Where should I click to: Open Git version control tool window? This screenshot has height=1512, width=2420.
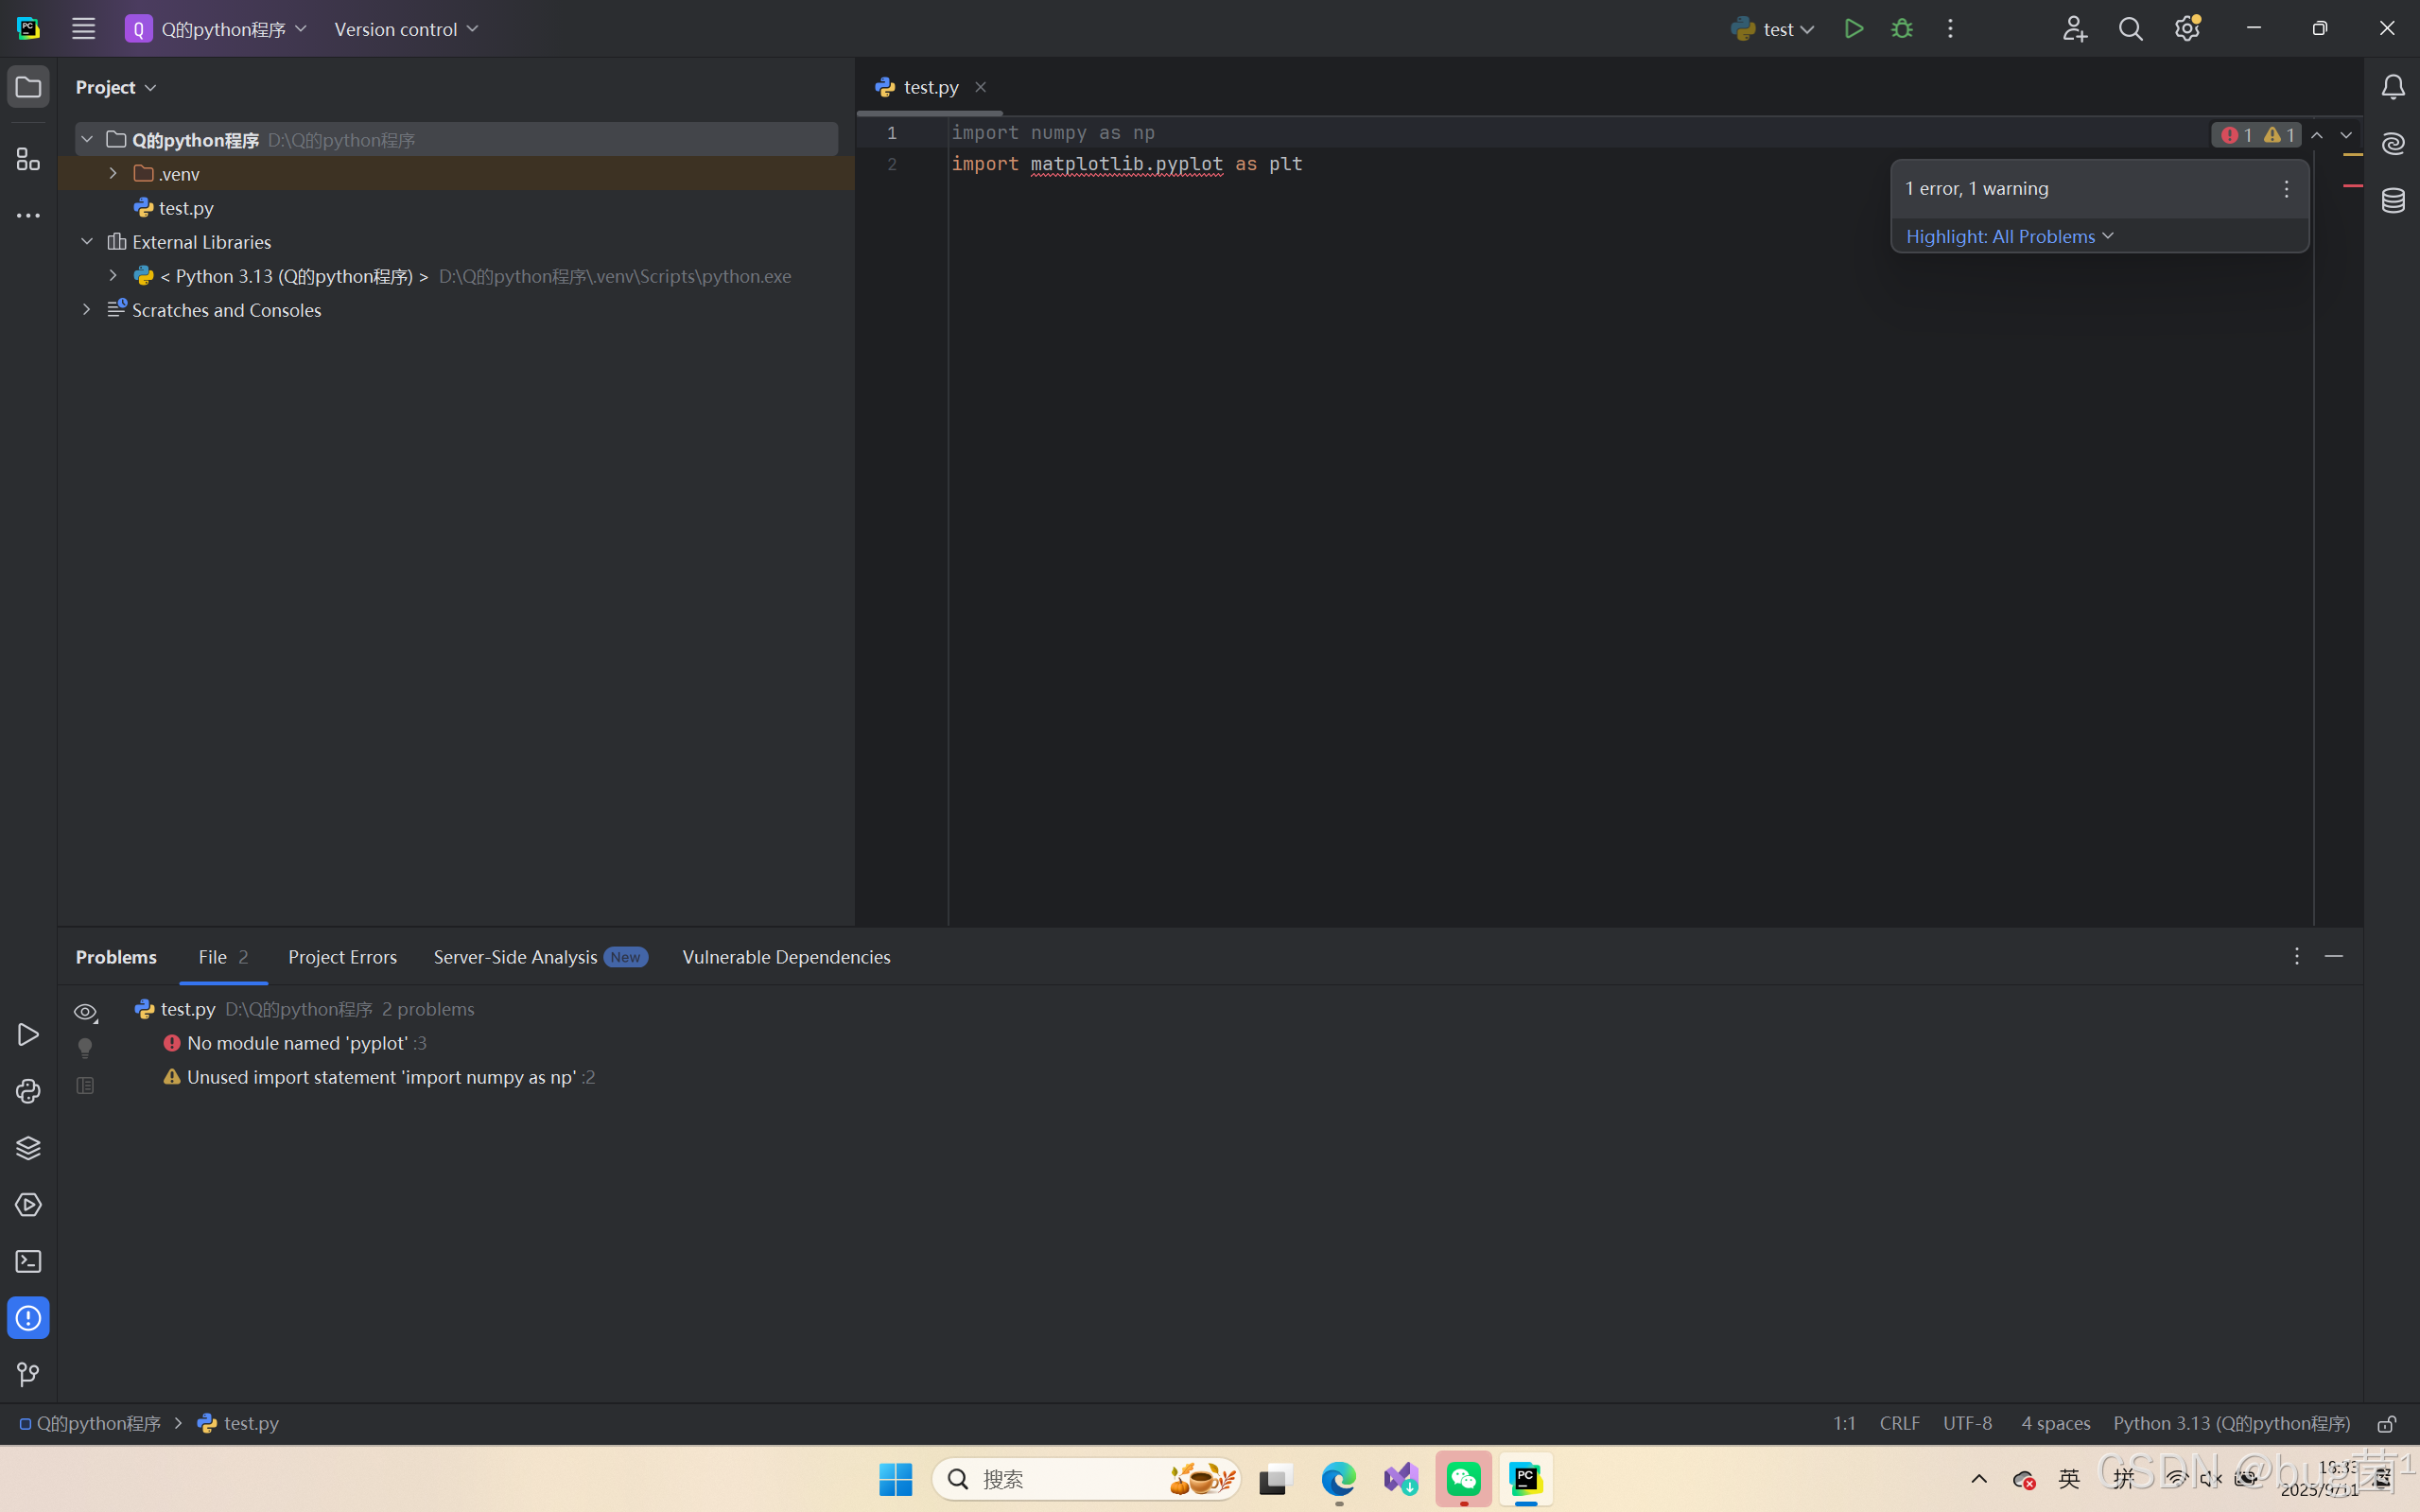coord(28,1375)
